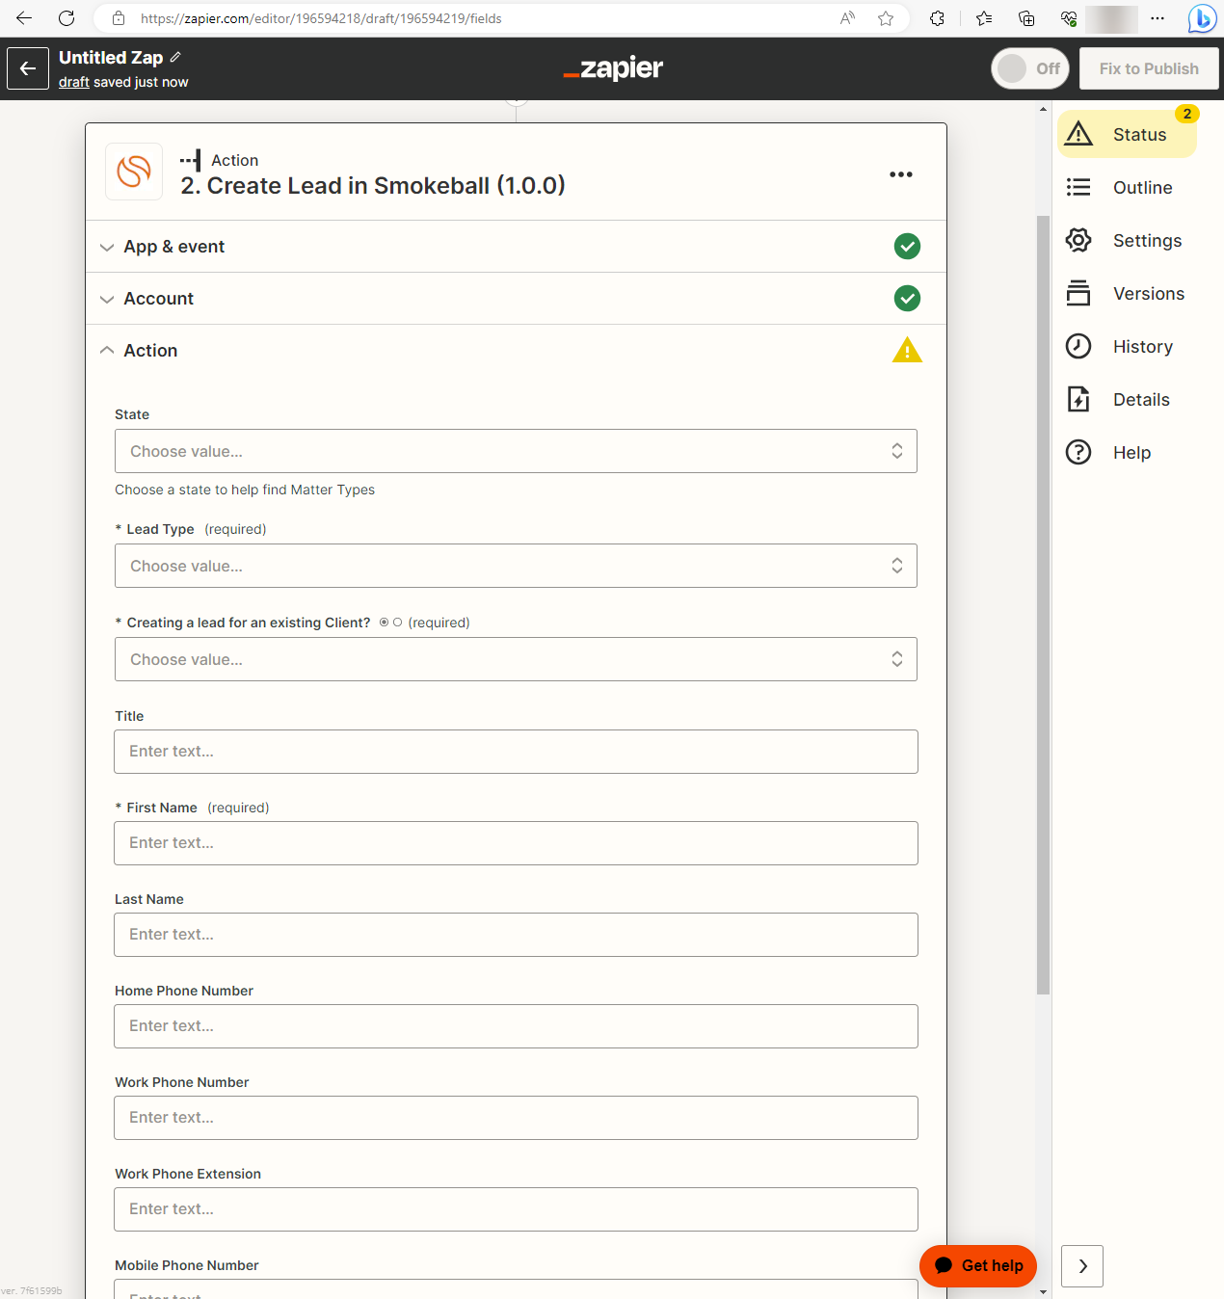Open the browser Favorites list icon
This screenshot has height=1299, width=1224.
click(x=984, y=18)
